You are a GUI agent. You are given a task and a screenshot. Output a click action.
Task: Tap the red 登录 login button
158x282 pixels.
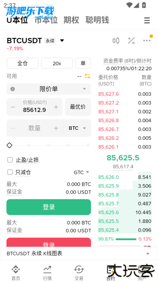49,242
